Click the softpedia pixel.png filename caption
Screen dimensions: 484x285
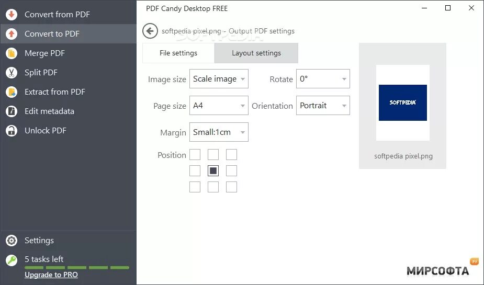click(403, 156)
